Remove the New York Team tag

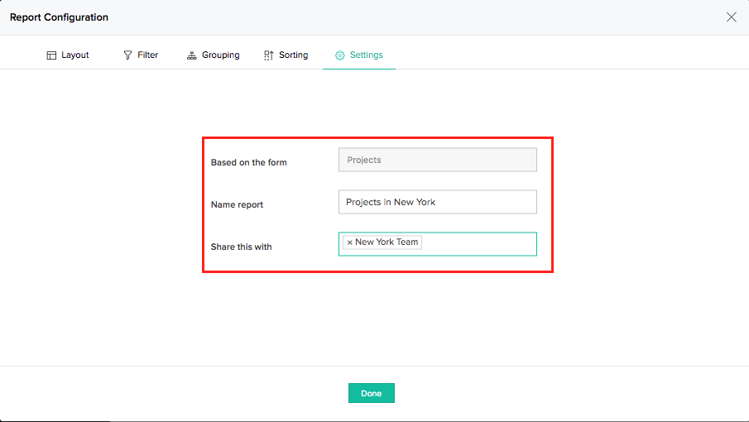(x=349, y=242)
